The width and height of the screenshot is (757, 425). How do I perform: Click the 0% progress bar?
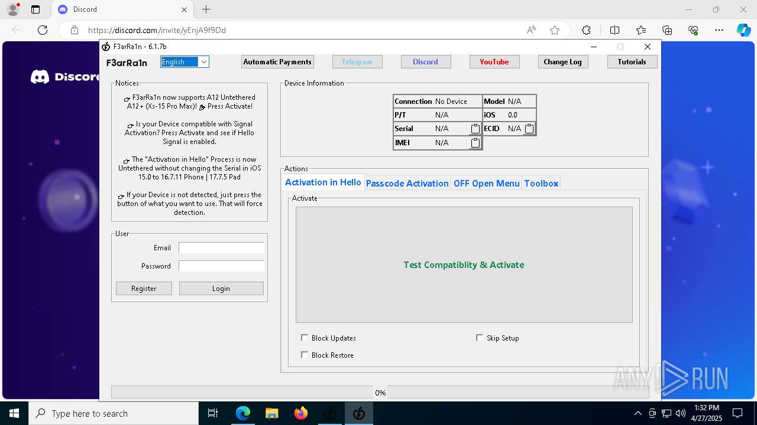pos(380,393)
